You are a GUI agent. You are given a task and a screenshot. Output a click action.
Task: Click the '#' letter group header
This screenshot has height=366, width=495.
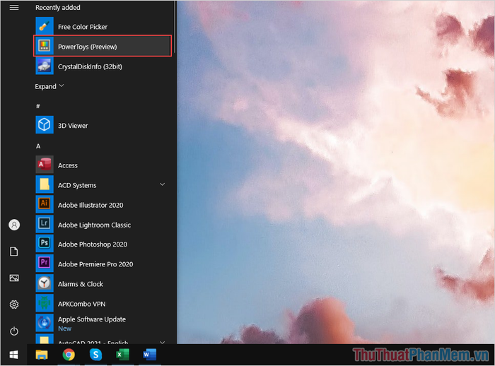[x=38, y=106]
